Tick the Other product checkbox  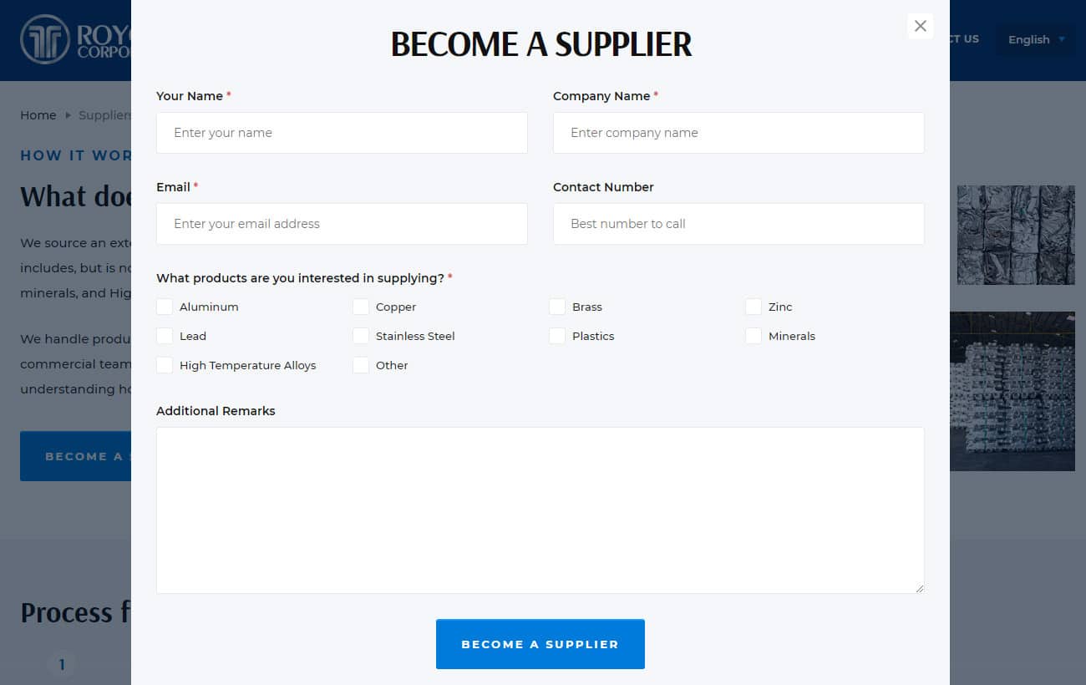pyautogui.click(x=361, y=365)
